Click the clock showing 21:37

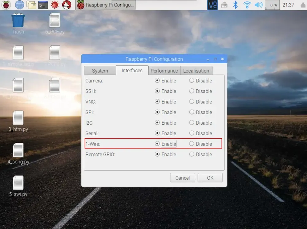coord(288,5)
